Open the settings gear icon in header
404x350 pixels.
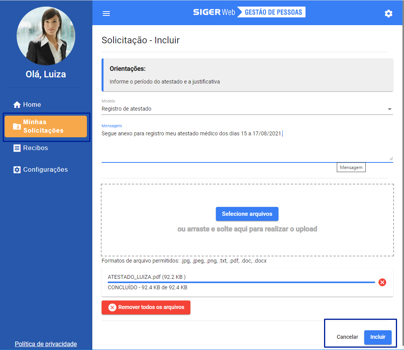coord(388,14)
